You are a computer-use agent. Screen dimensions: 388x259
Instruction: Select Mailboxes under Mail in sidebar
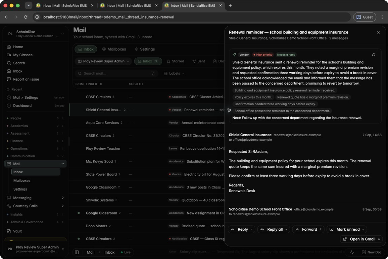click(36, 181)
